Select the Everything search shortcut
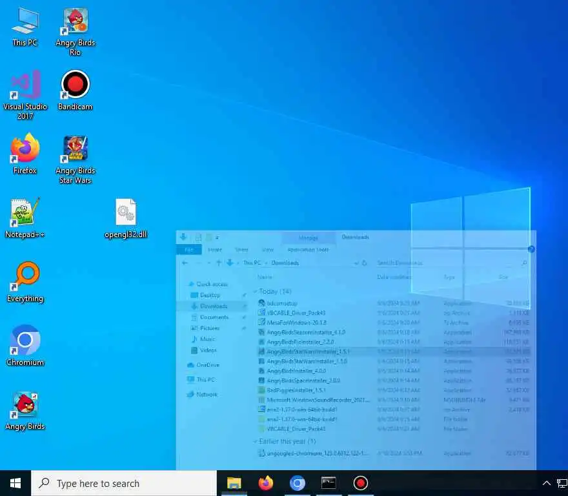The image size is (568, 496). coord(25,282)
